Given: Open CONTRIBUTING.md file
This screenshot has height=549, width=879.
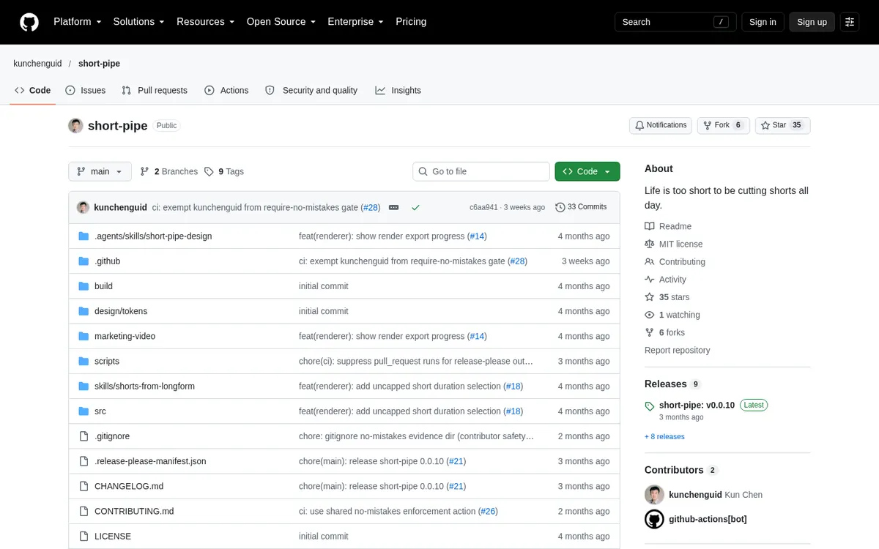Looking at the screenshot, I should click(x=134, y=511).
